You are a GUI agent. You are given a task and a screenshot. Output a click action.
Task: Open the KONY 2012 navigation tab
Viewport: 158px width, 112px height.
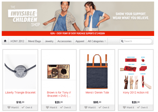[x=17, y=41]
